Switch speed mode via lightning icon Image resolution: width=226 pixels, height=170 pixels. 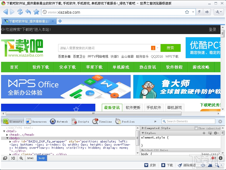(x=200, y=12)
